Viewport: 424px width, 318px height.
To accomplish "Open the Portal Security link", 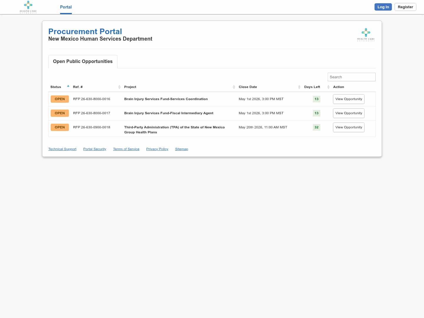I will coord(95,149).
